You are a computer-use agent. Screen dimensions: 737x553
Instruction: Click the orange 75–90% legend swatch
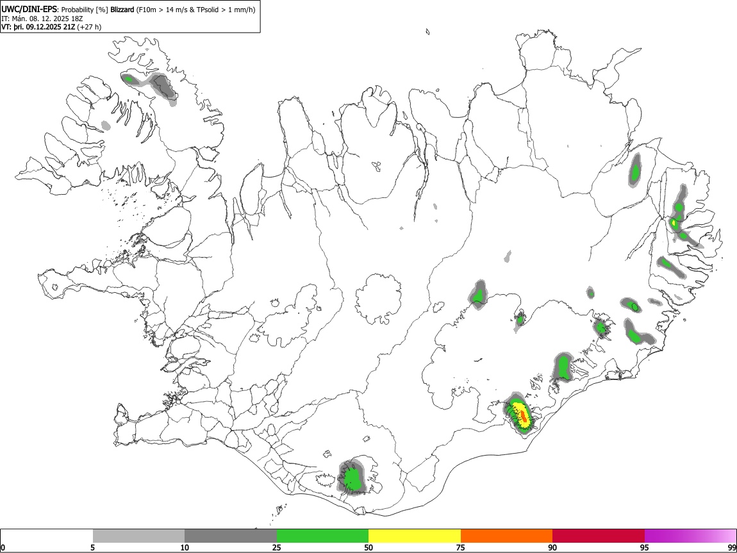[x=506, y=536]
